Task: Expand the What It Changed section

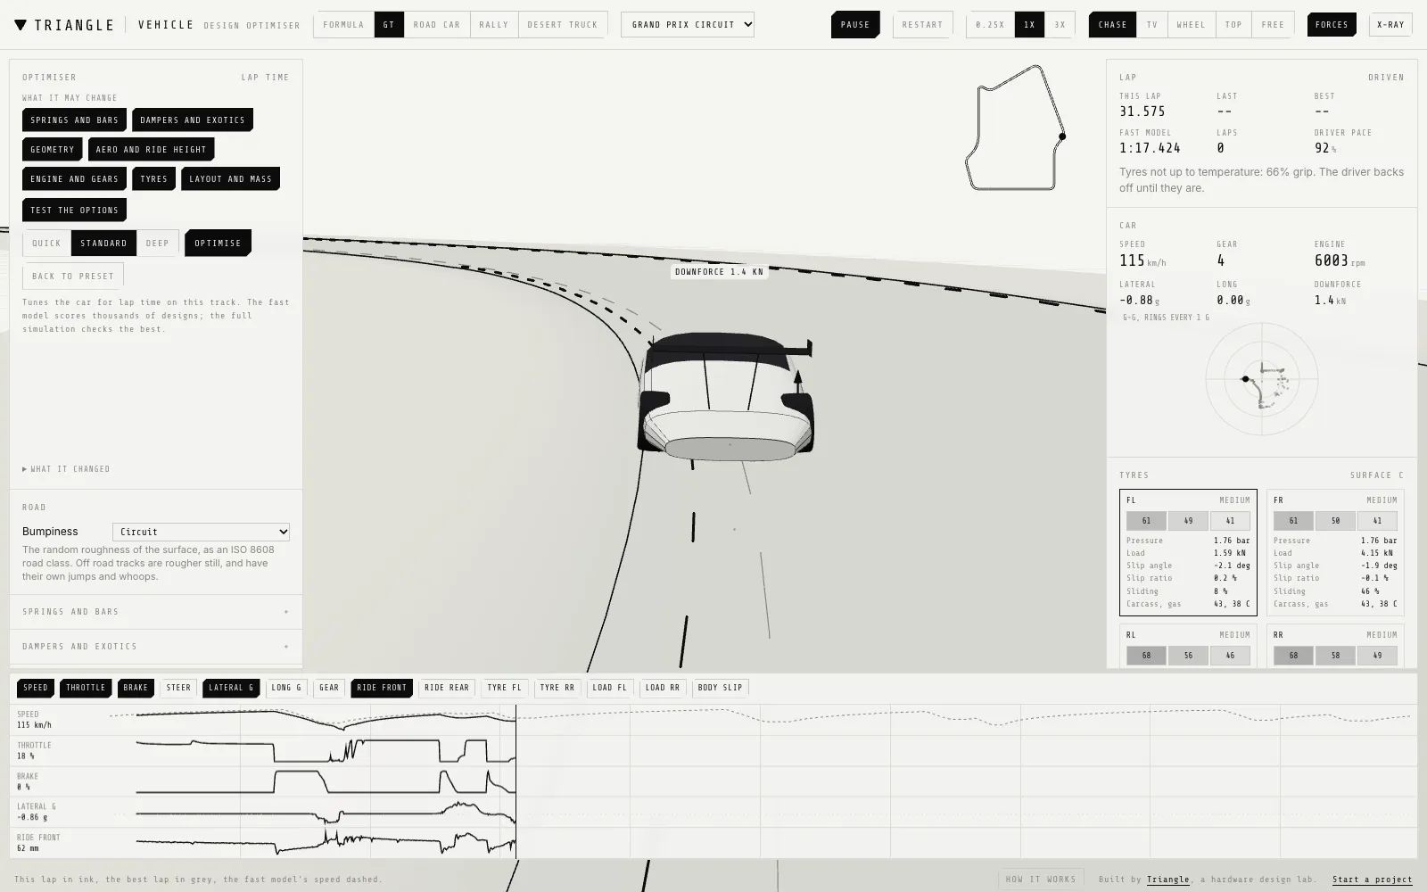Action: point(67,469)
